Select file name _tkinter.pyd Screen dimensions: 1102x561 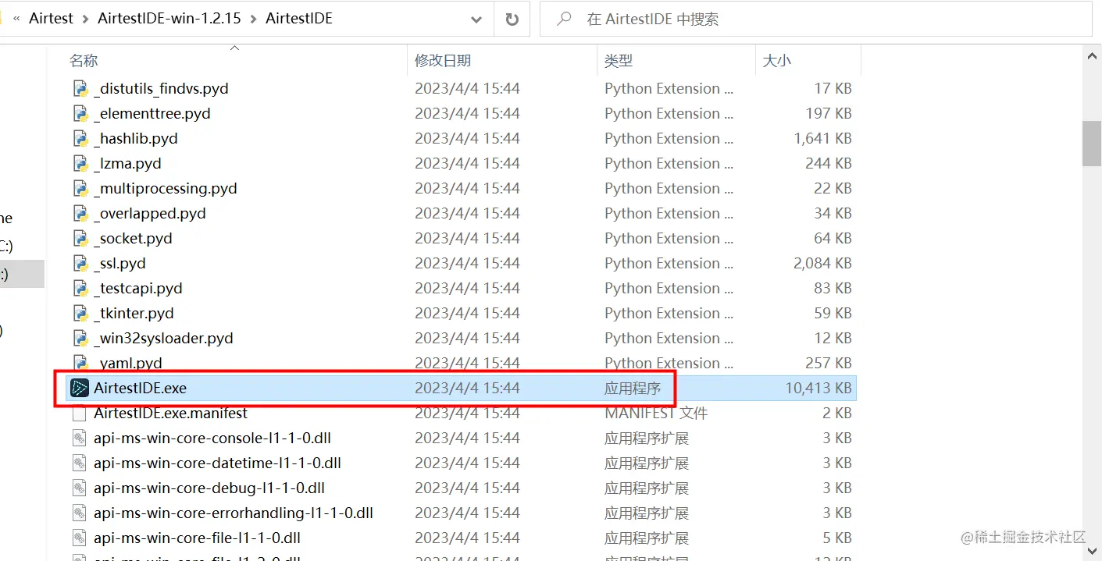click(134, 314)
